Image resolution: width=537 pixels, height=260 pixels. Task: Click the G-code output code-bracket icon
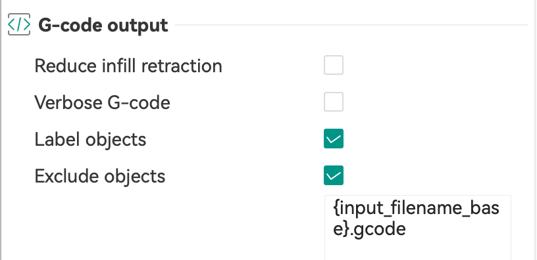pyautogui.click(x=19, y=24)
